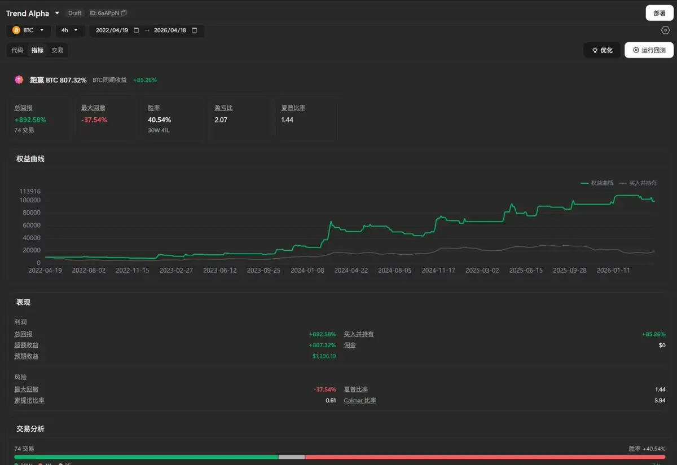The height and width of the screenshot is (465, 677).
Task: Click the Calmar 比率 metric label
Action: click(x=360, y=401)
